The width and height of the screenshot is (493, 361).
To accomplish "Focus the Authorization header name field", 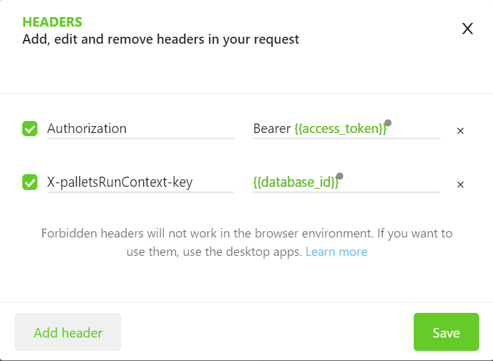I will click(x=140, y=129).
